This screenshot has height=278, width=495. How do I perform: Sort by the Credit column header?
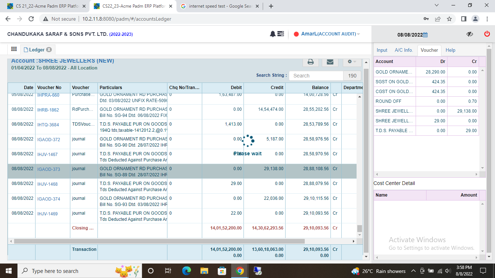pos(265,88)
